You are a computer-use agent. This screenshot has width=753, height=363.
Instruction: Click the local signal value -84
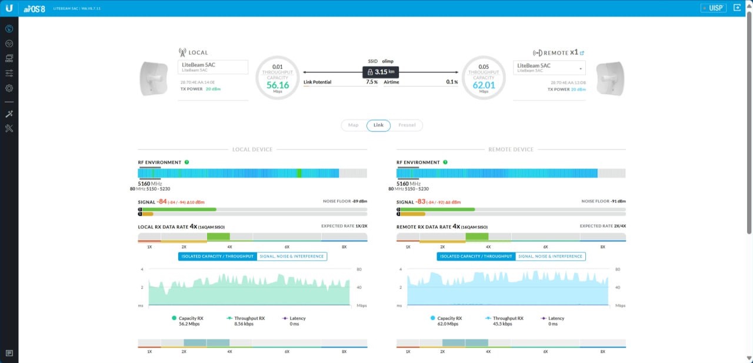162,202
